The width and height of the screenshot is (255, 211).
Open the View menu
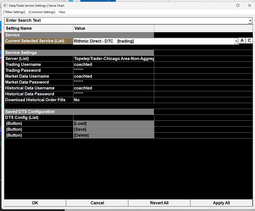[x=62, y=12]
